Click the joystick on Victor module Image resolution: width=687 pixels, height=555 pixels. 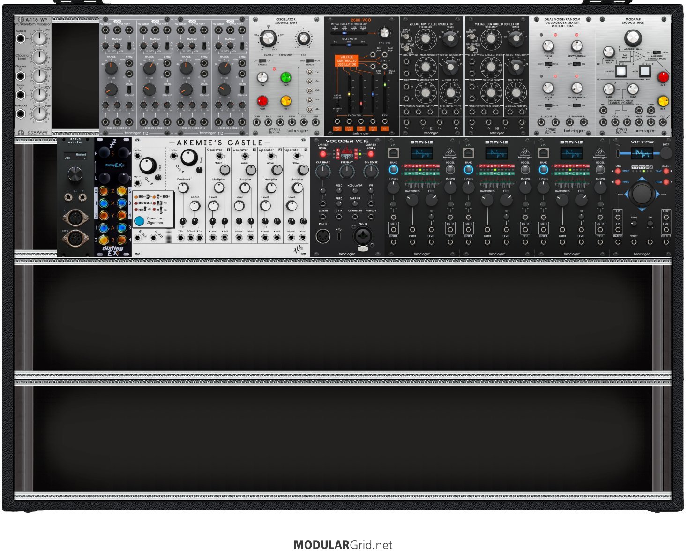[x=642, y=193]
